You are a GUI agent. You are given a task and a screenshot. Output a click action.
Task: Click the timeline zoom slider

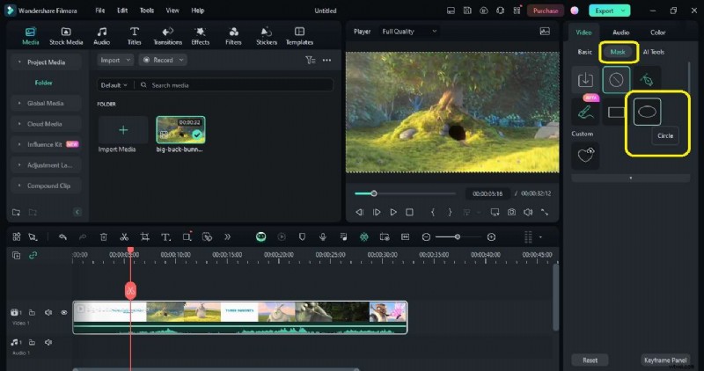tap(458, 237)
